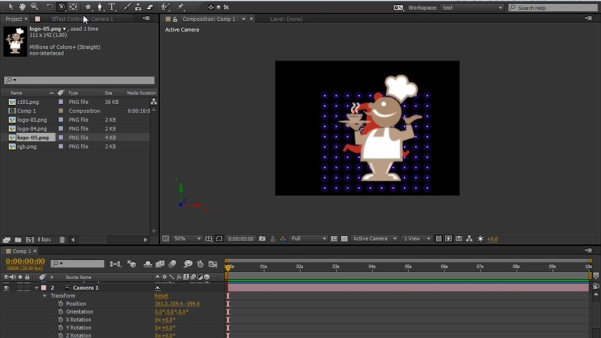Select the Horizontal Type tool
Screen dimensions: 601x338
[112, 7]
